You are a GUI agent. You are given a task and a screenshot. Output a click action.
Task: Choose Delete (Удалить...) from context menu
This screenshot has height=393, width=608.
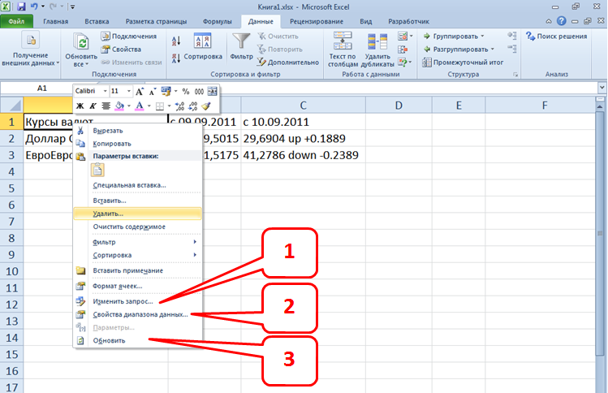(108, 214)
